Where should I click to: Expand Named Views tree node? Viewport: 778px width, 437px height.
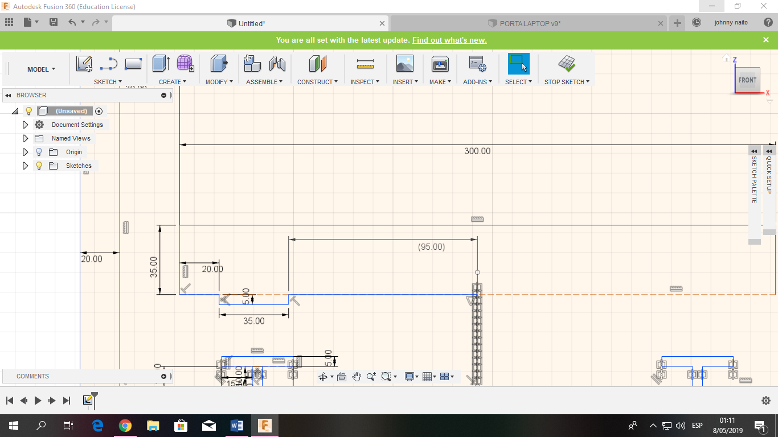pyautogui.click(x=25, y=138)
